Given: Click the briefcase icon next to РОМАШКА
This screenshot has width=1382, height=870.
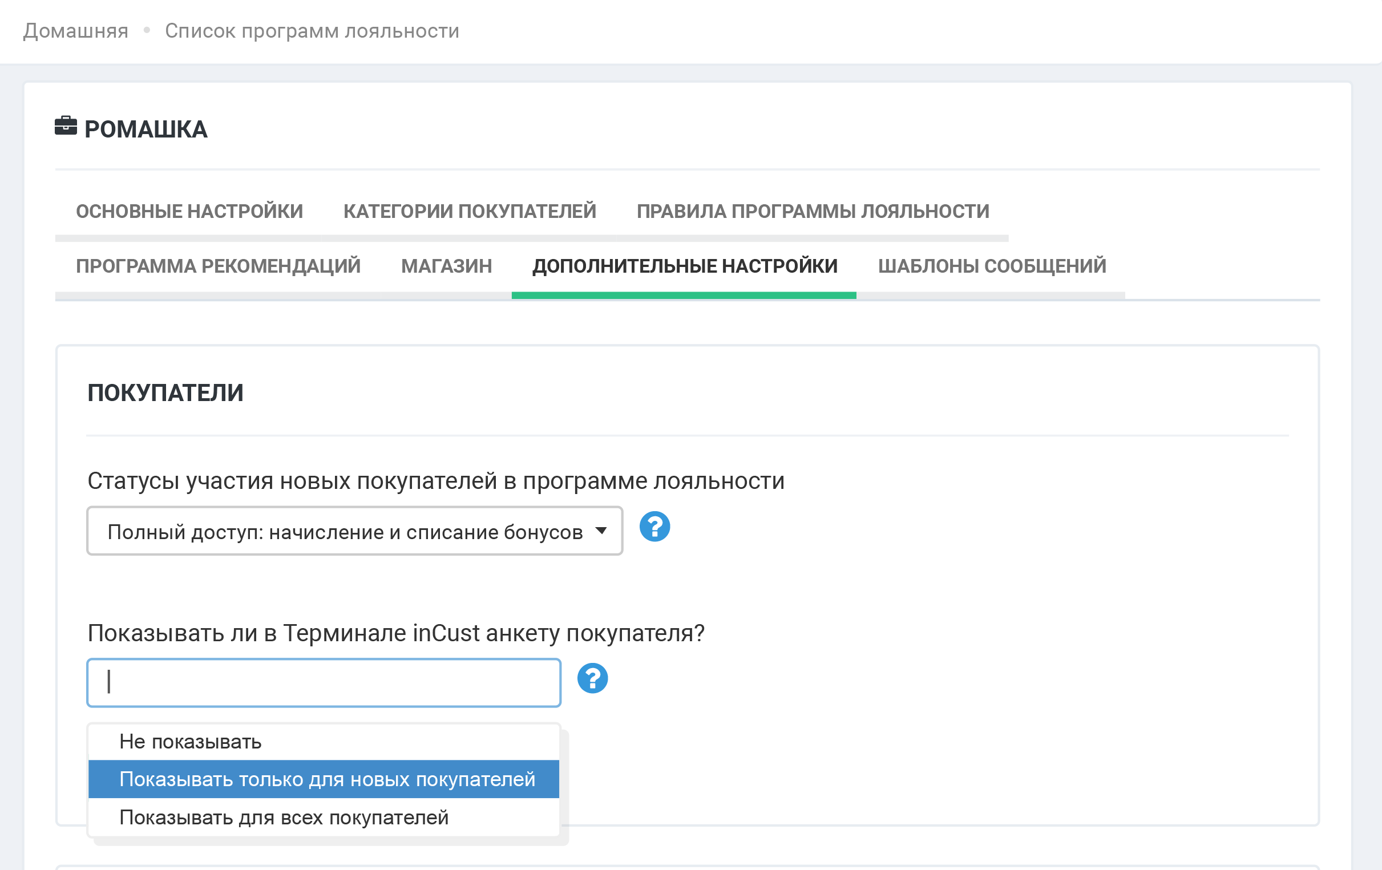Looking at the screenshot, I should point(66,126).
